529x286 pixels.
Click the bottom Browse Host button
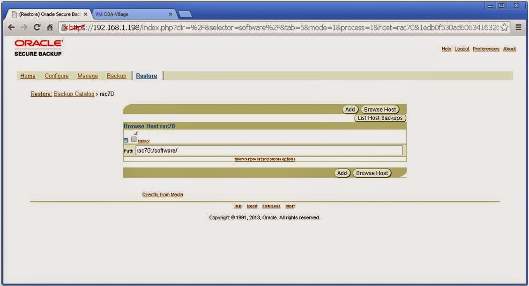372,173
